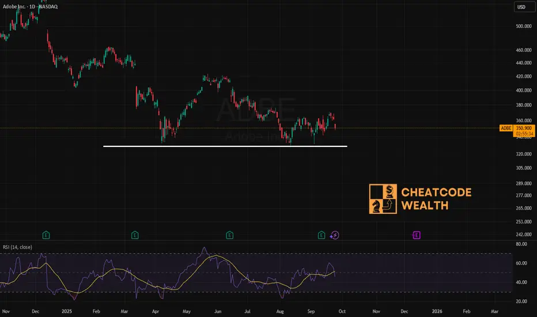Click the May label on time axis
Viewport: 537px width, 317px height.
(187, 311)
